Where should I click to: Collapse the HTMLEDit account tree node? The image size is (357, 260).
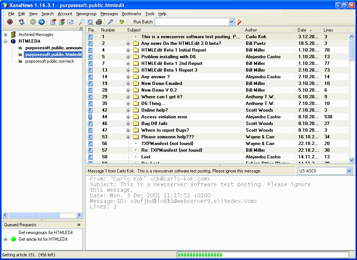click(6, 41)
